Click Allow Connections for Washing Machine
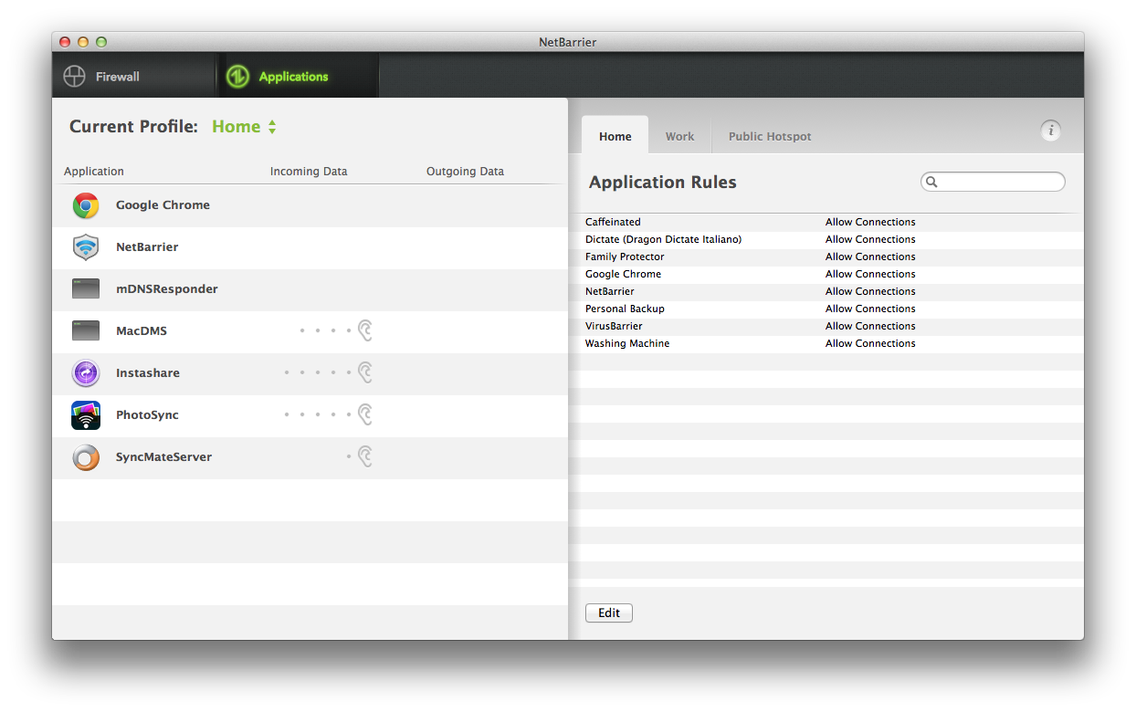 pyautogui.click(x=870, y=343)
